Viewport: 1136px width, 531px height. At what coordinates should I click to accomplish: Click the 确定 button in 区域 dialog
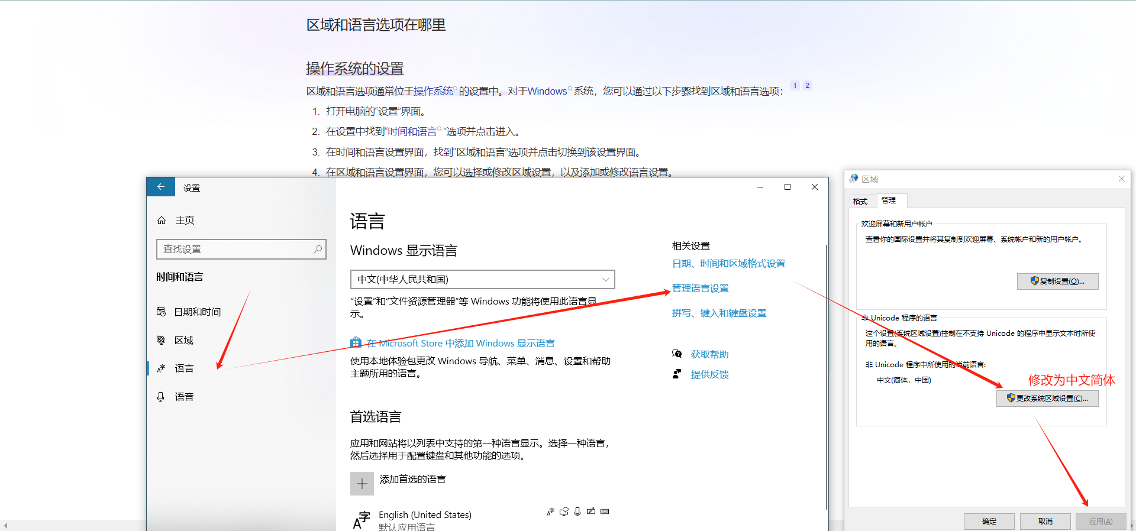(989, 521)
